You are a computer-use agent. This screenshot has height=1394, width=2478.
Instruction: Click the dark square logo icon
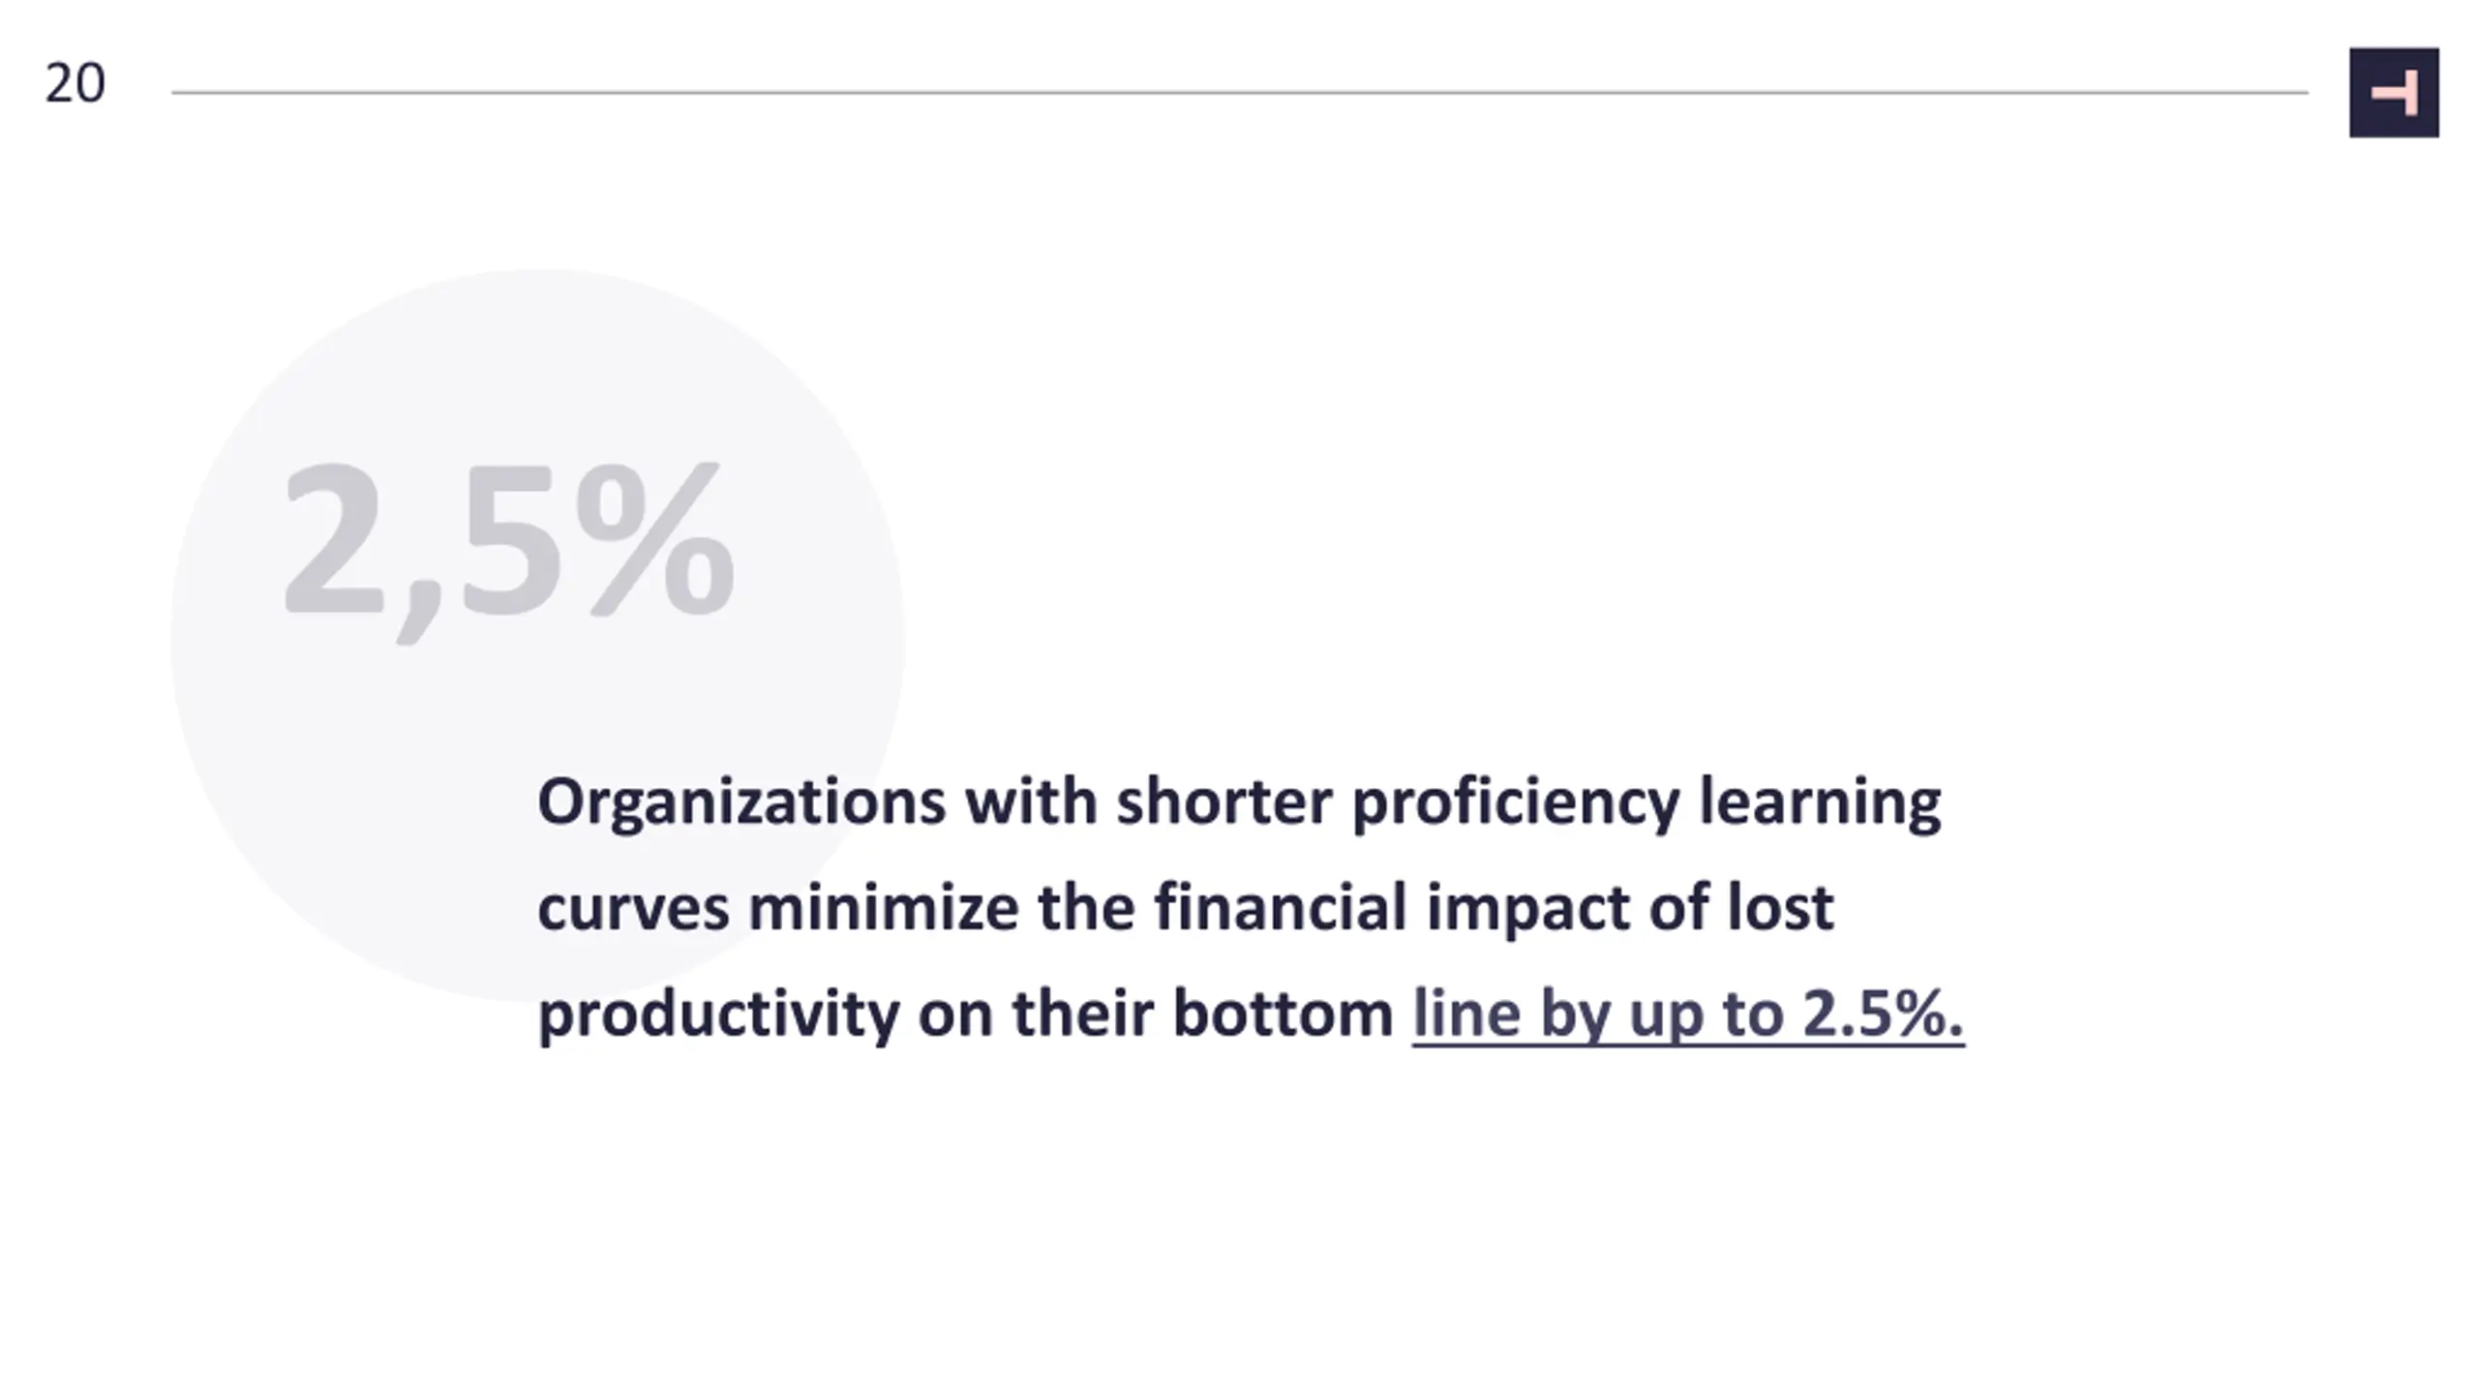tap(2394, 92)
